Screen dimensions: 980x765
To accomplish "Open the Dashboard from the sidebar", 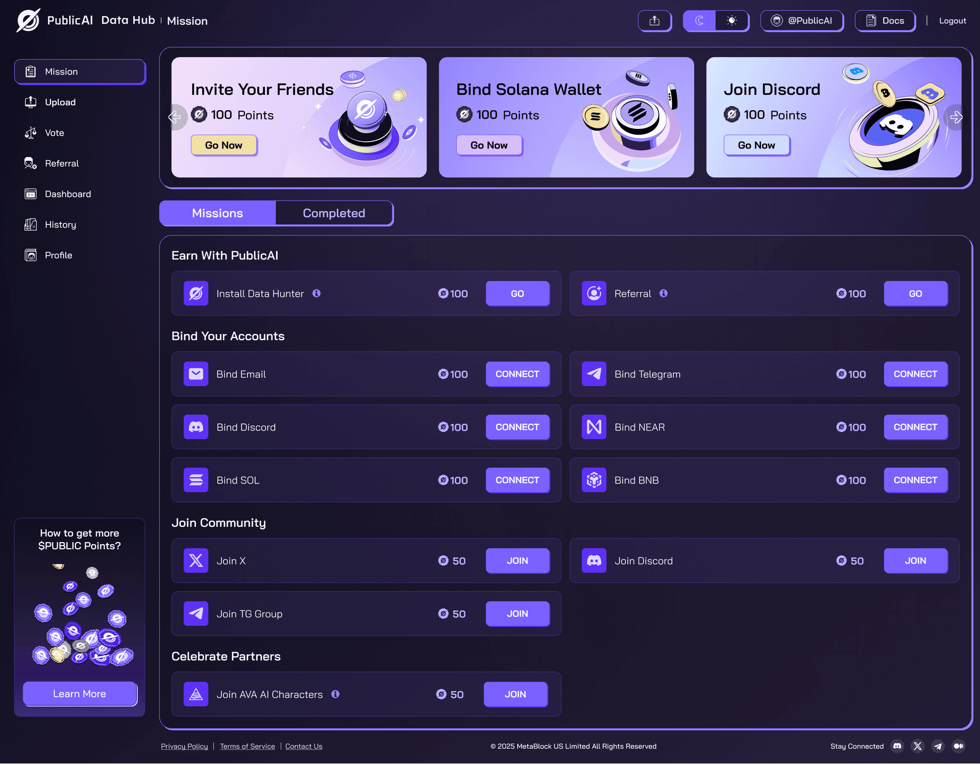I will coord(68,194).
